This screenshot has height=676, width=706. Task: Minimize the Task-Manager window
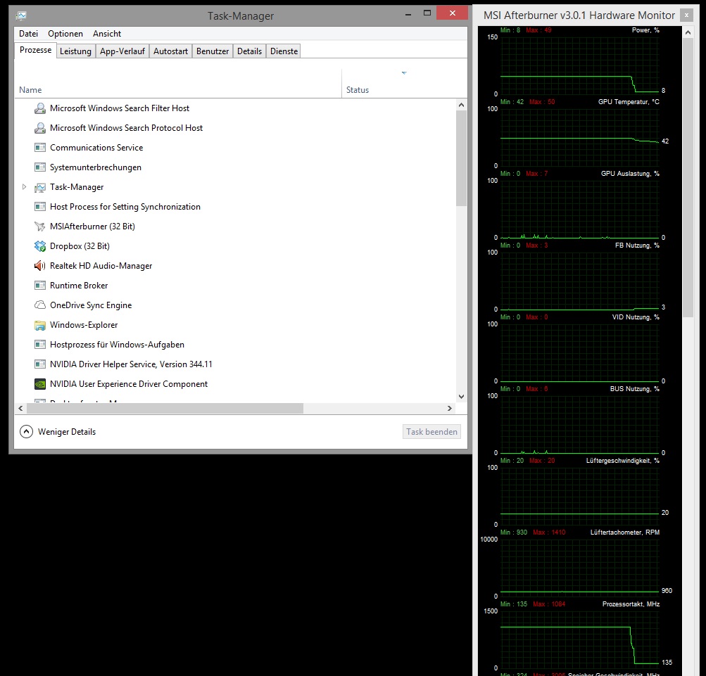pyautogui.click(x=408, y=14)
